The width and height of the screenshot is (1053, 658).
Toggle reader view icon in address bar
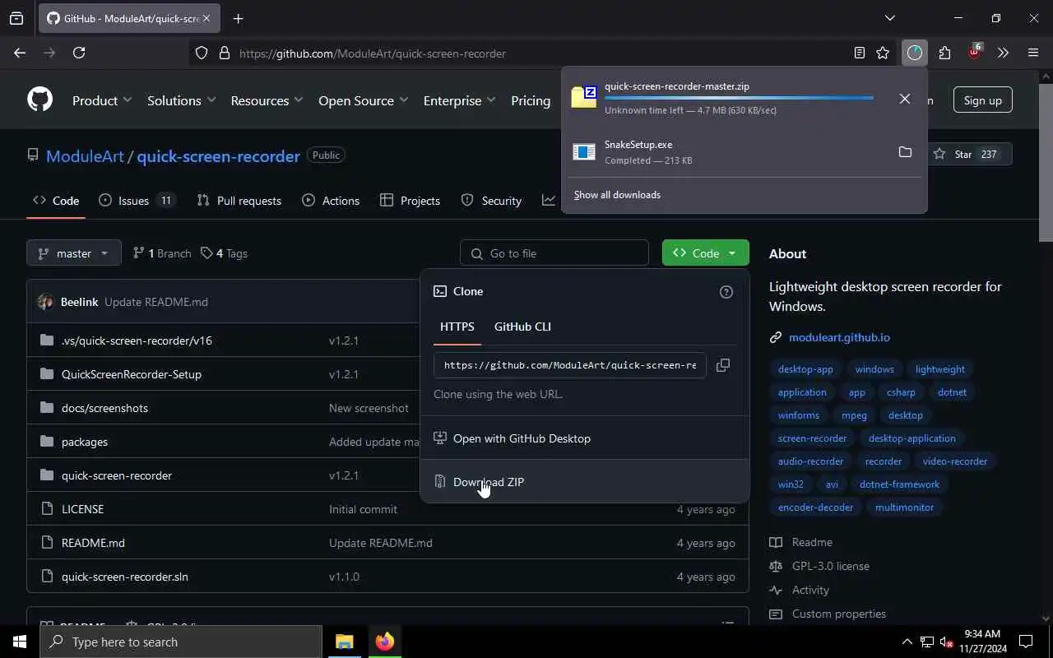[x=859, y=53]
